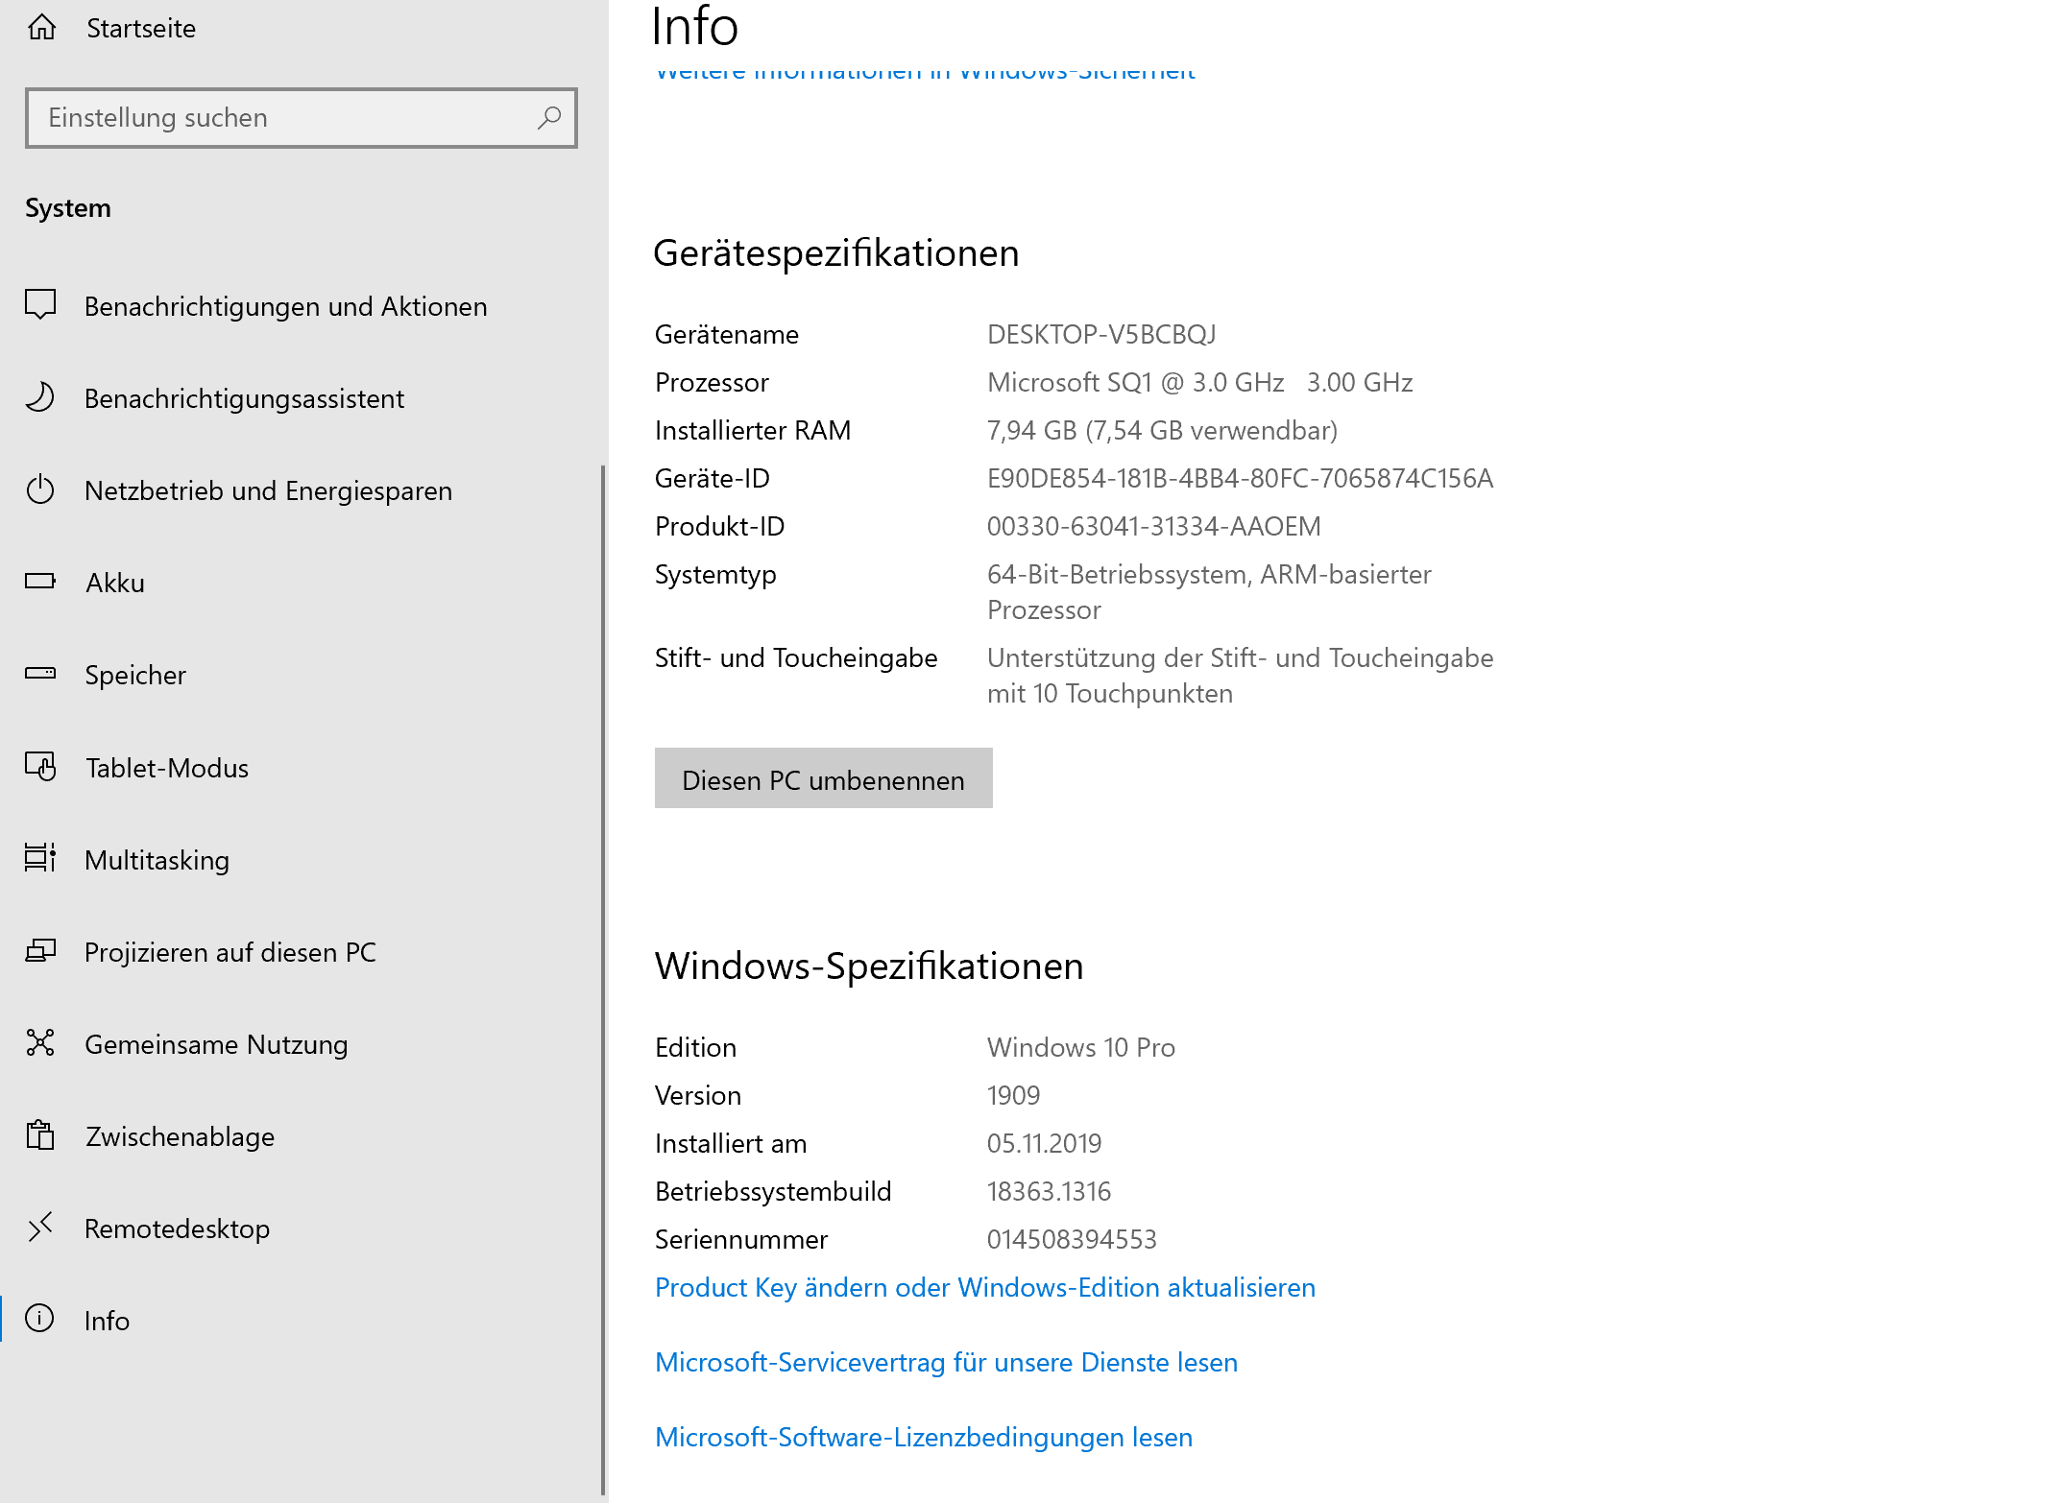Click the Remotedesktop arrows icon
The width and height of the screenshot is (2055, 1503).
tap(40, 1228)
